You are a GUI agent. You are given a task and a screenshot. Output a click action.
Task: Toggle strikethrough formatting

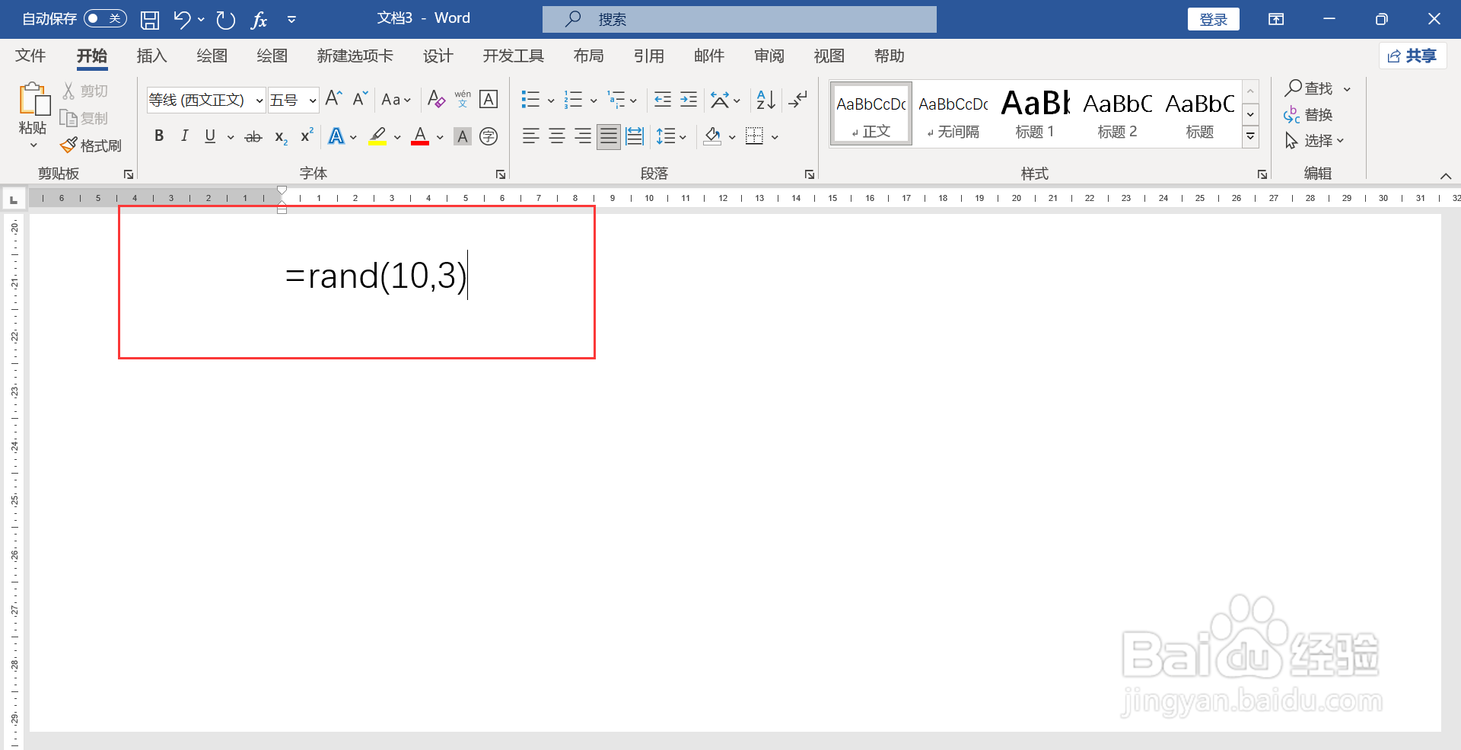pyautogui.click(x=253, y=137)
